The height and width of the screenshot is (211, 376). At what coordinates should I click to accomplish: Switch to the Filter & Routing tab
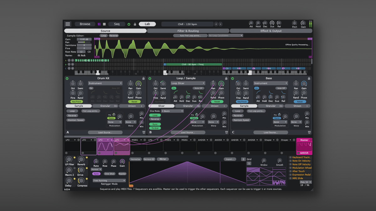coord(188,31)
